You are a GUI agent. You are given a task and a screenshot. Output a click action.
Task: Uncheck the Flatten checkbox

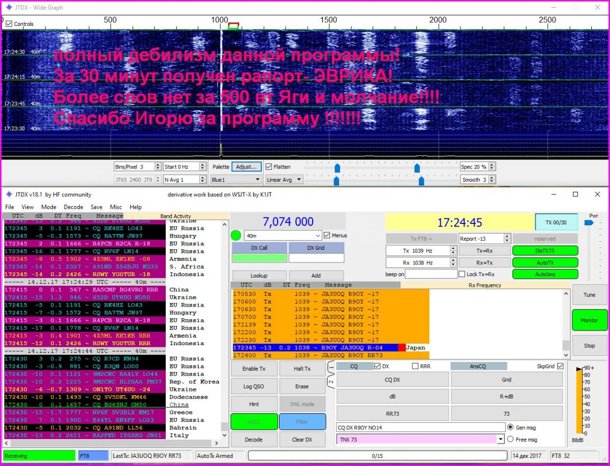[269, 167]
